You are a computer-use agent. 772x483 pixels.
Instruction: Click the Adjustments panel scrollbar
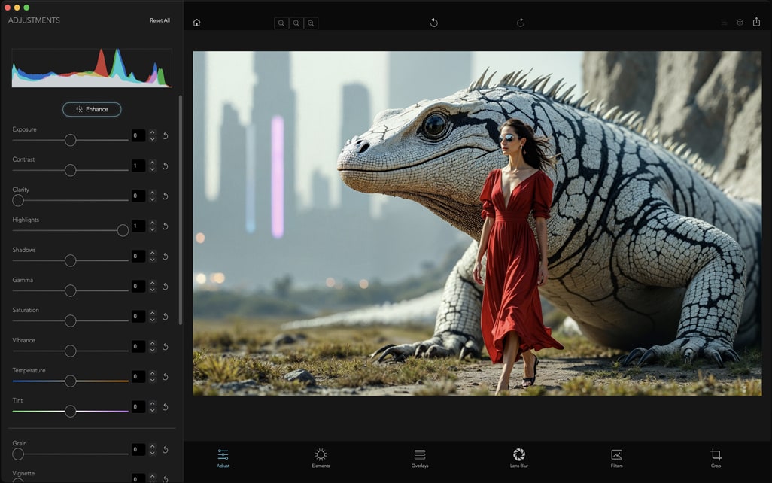180,211
